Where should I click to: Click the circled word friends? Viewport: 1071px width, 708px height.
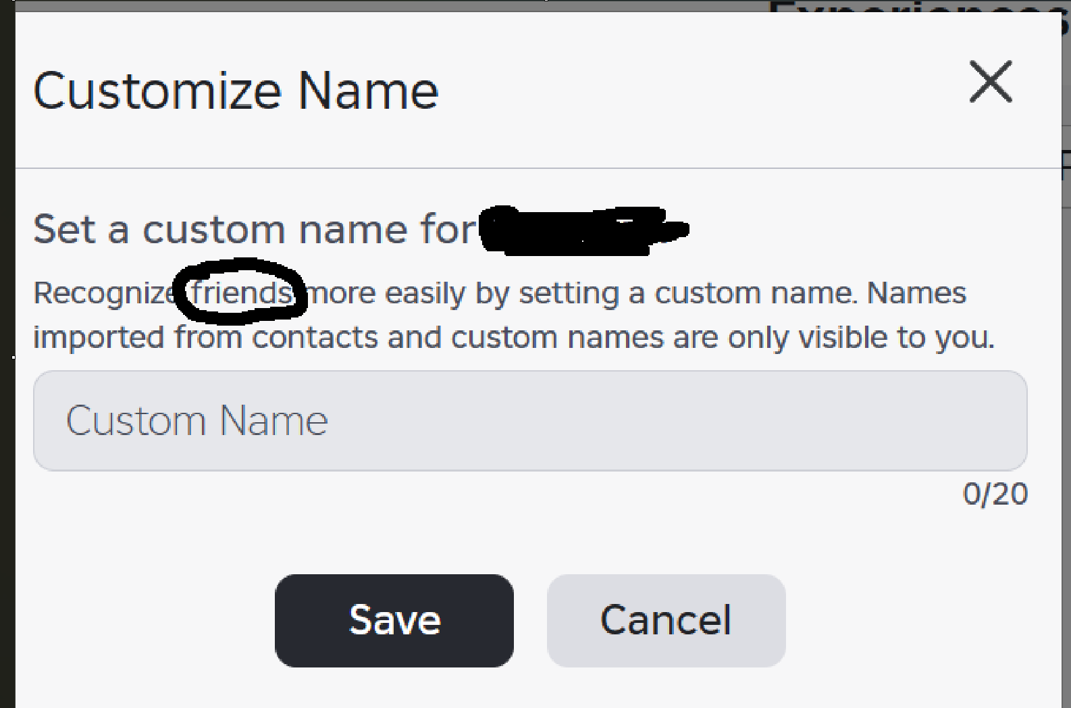pos(241,293)
